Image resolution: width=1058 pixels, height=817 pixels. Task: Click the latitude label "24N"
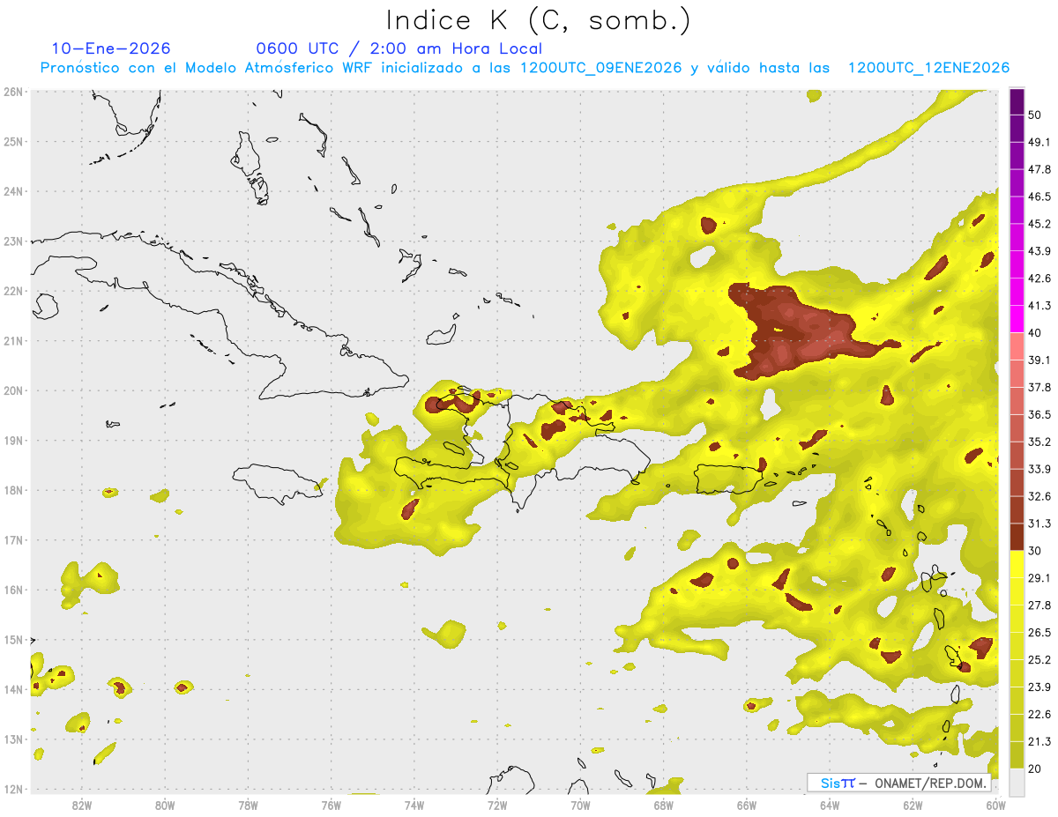click(x=13, y=191)
